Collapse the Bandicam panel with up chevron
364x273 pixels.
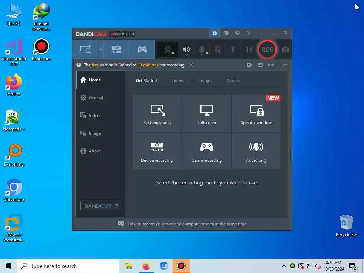[285, 65]
